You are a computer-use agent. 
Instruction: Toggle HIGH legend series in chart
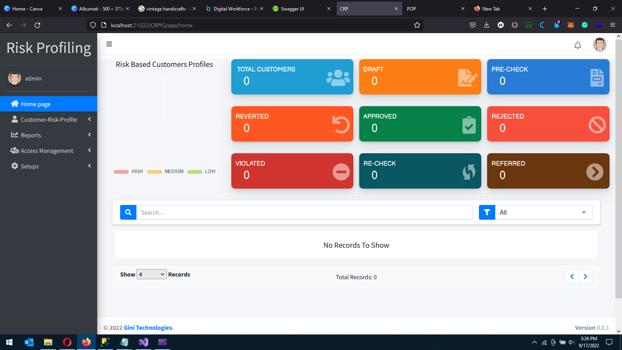point(128,171)
